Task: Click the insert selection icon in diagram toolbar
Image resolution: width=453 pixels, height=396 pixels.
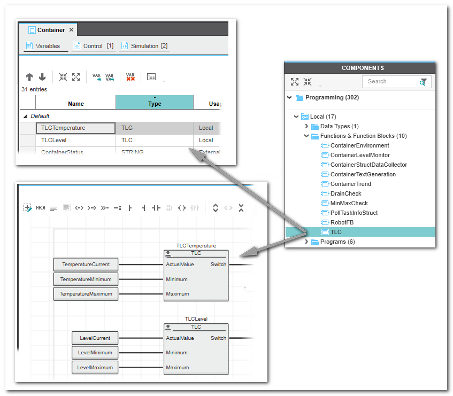Action: click(x=28, y=208)
